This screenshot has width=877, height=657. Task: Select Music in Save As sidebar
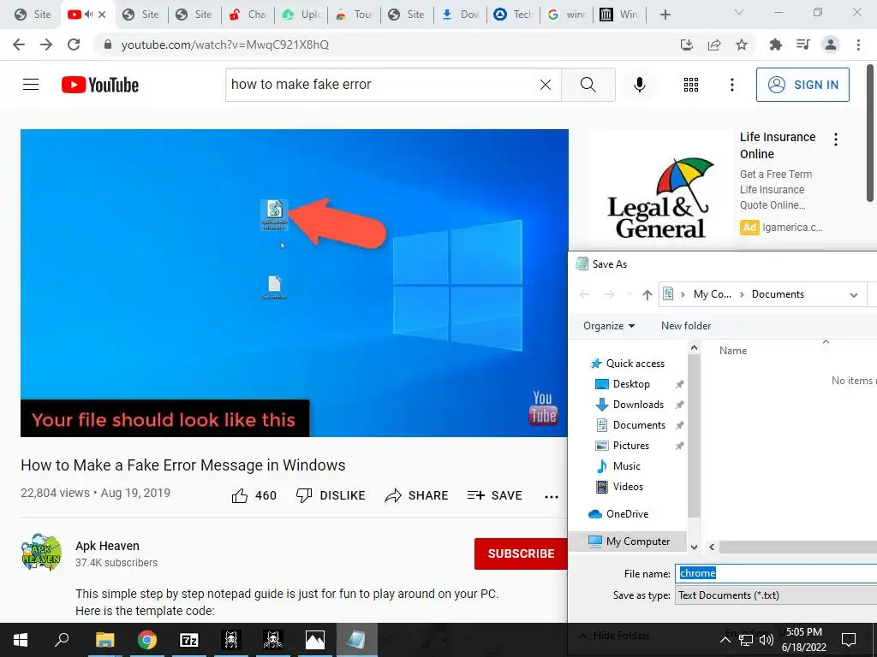[x=626, y=466]
